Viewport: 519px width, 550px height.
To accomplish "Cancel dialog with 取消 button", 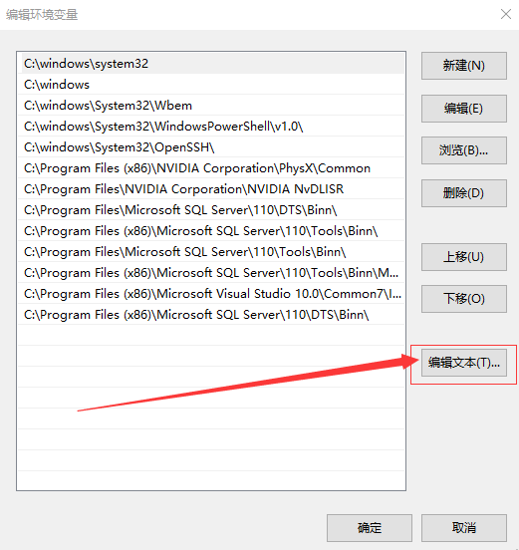I will [463, 528].
